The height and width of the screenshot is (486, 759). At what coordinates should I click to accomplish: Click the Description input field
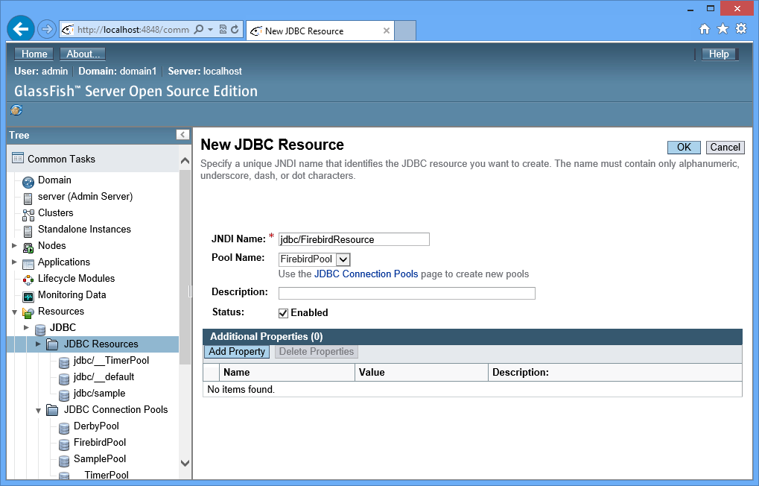click(x=407, y=293)
